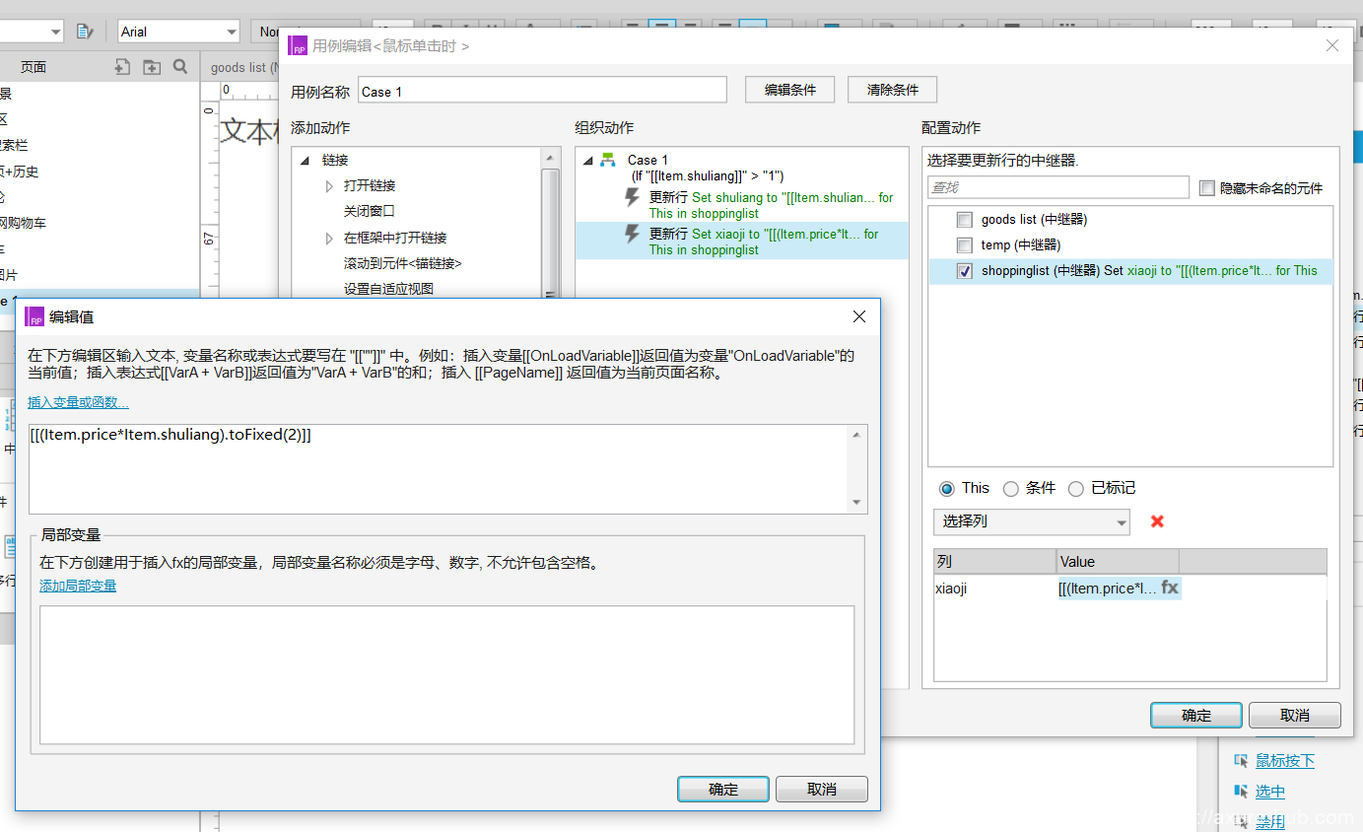1363x832 pixels.
Task: Click 取消 in the 编辑值 dialog
Action: coord(822,790)
